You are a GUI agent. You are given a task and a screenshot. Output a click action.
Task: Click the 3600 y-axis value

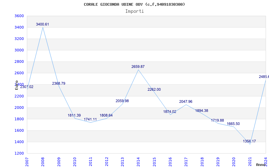pos(19,16)
